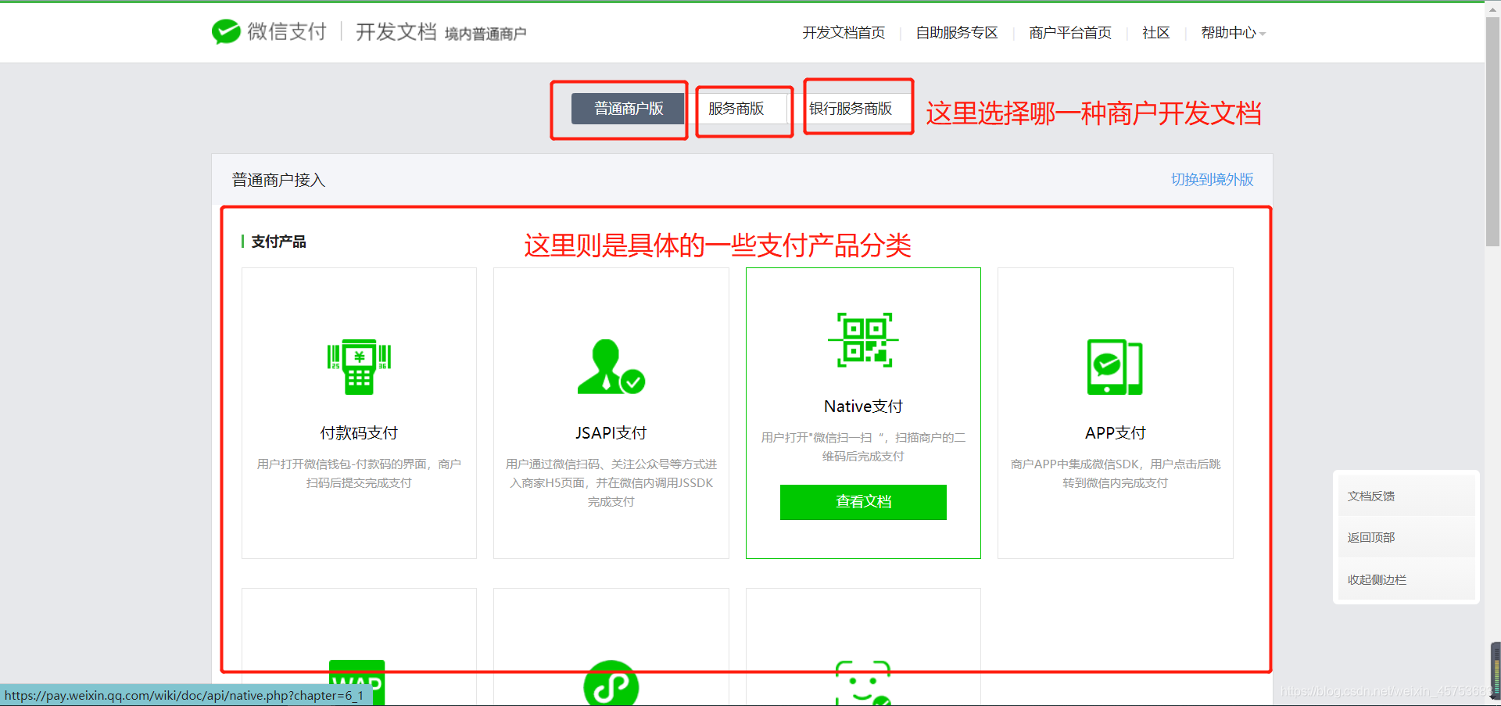Screen dimensions: 1501x706
Task: Switch to the 服务商版 tab
Action: (x=736, y=109)
